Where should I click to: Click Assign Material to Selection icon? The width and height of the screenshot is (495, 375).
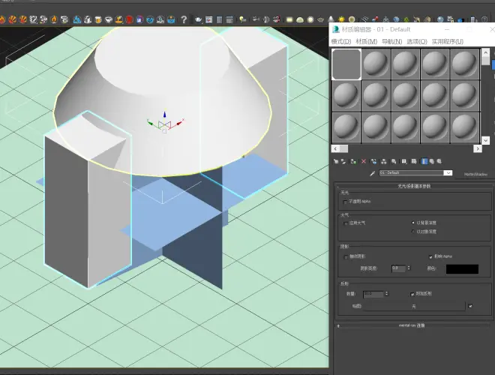click(353, 161)
